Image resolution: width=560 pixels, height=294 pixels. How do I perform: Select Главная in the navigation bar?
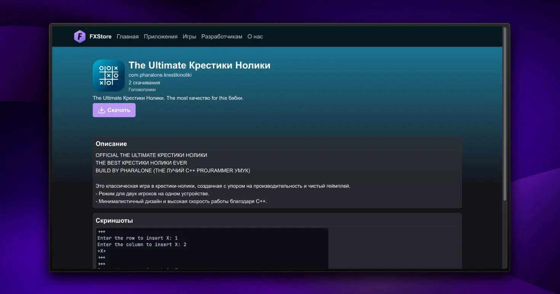point(128,37)
